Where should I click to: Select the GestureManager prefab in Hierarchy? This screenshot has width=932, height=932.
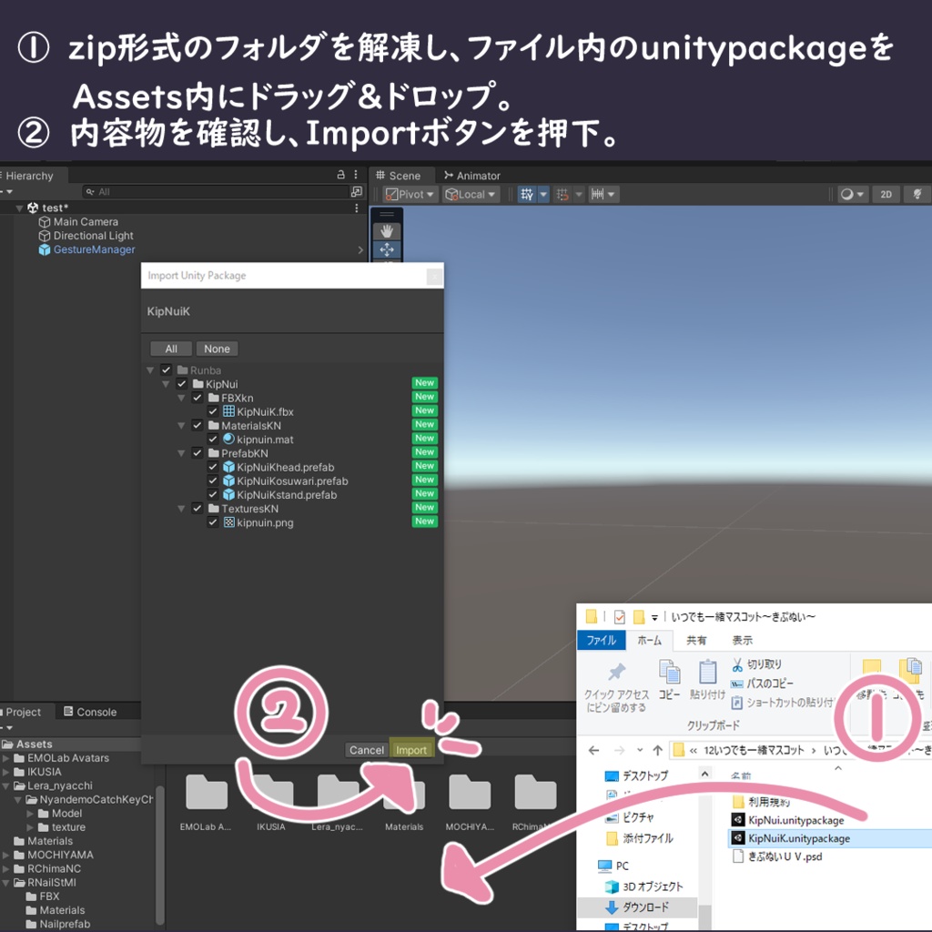point(94,249)
